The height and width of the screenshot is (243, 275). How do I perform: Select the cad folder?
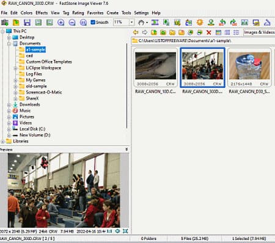[29, 56]
